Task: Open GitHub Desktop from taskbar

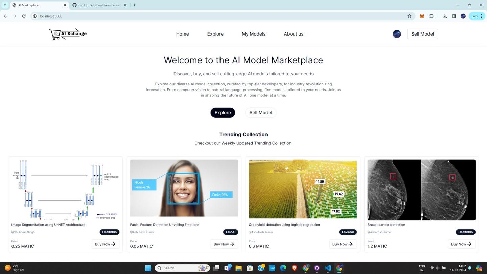Action: pos(317,268)
